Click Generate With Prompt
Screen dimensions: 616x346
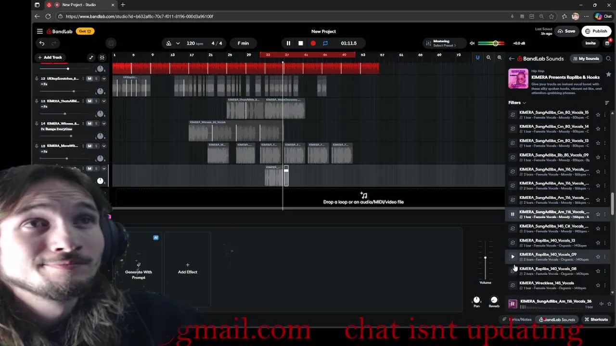coord(139,271)
